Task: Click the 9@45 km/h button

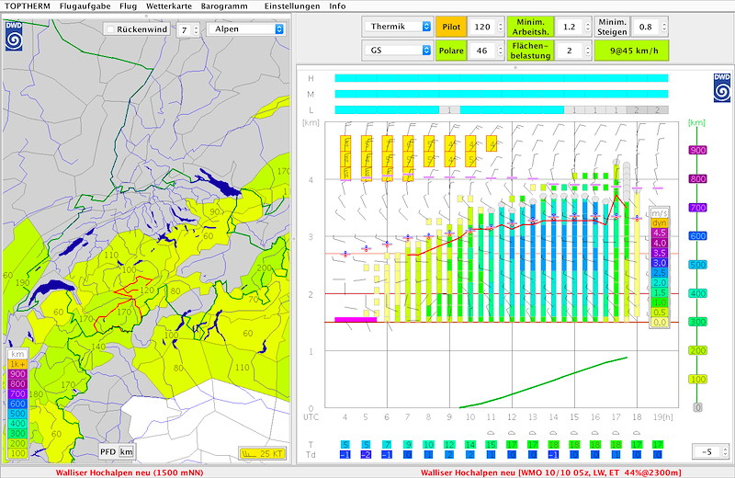Action: pyautogui.click(x=631, y=51)
